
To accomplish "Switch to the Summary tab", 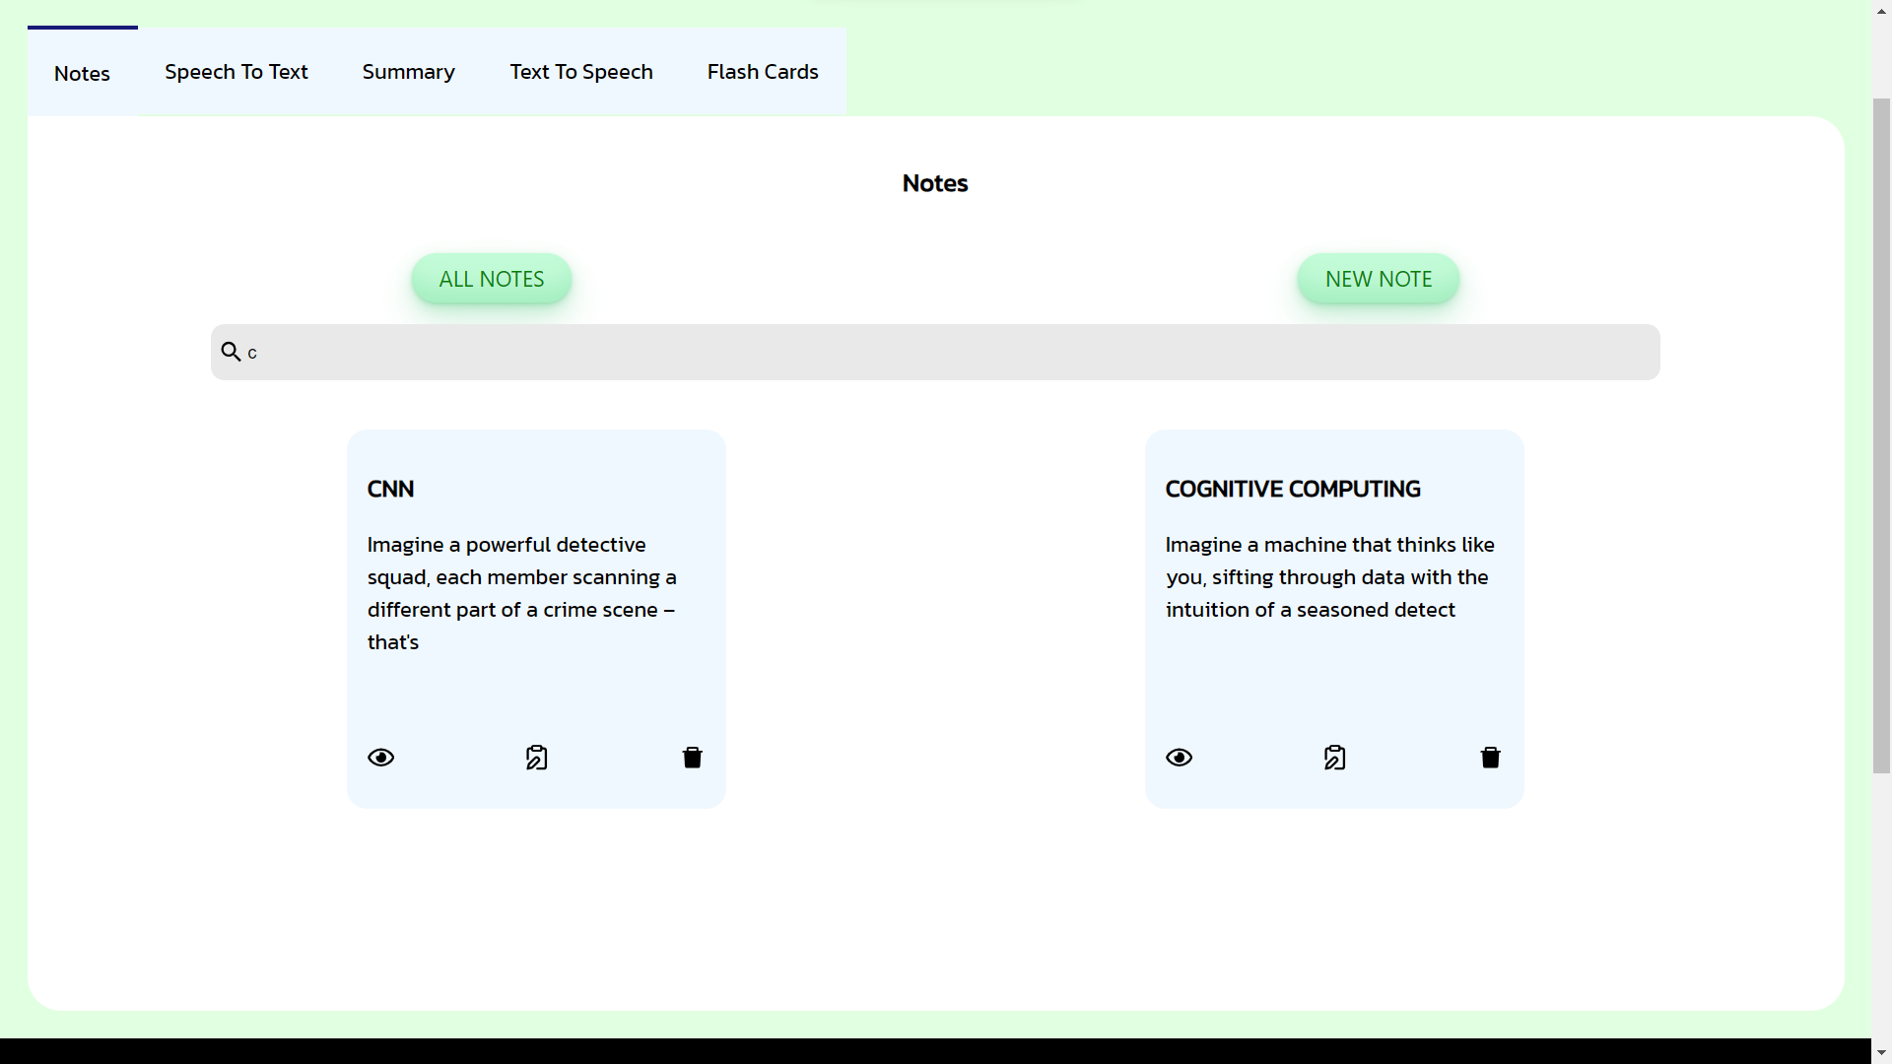I will tap(408, 71).
